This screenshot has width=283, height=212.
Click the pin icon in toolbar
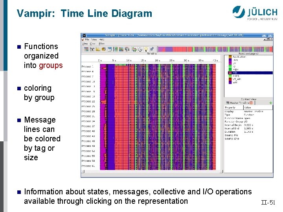[152, 49]
